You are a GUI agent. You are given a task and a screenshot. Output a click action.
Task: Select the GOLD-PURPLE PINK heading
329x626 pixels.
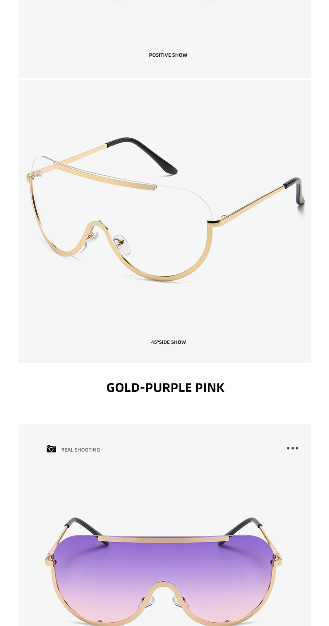click(x=165, y=387)
